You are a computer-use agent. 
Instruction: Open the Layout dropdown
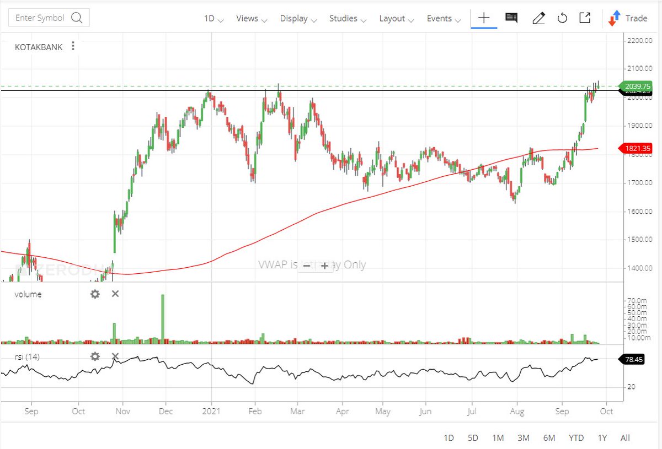pos(397,18)
